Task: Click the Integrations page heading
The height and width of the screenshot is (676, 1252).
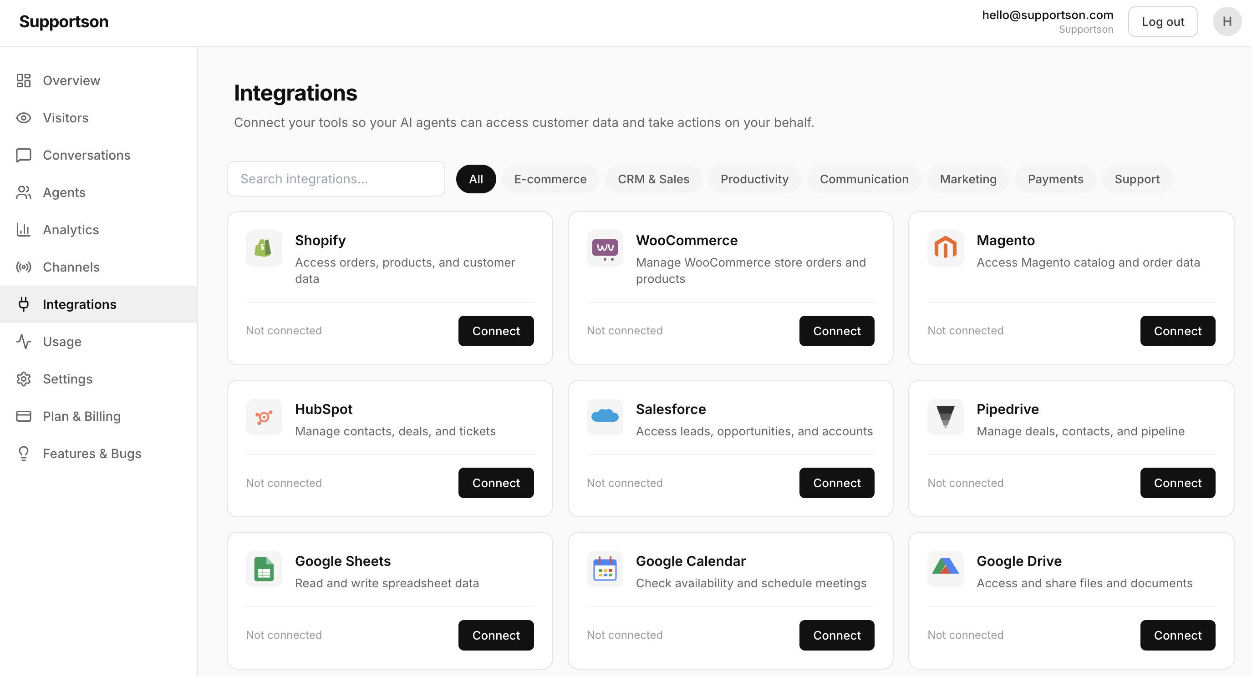Action: coord(295,93)
